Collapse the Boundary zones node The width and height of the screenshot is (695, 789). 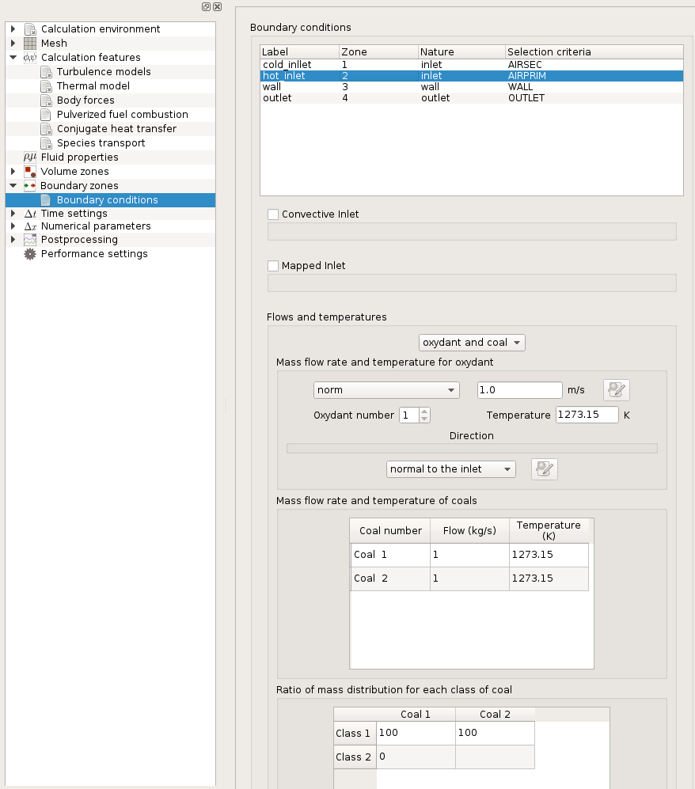click(x=13, y=186)
